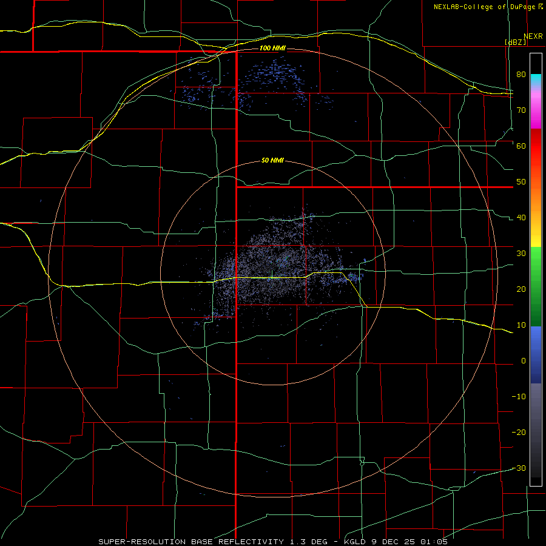The image size is (546, 546).
Task: Click the 80 value on the dBZ scale
Action: (521, 74)
